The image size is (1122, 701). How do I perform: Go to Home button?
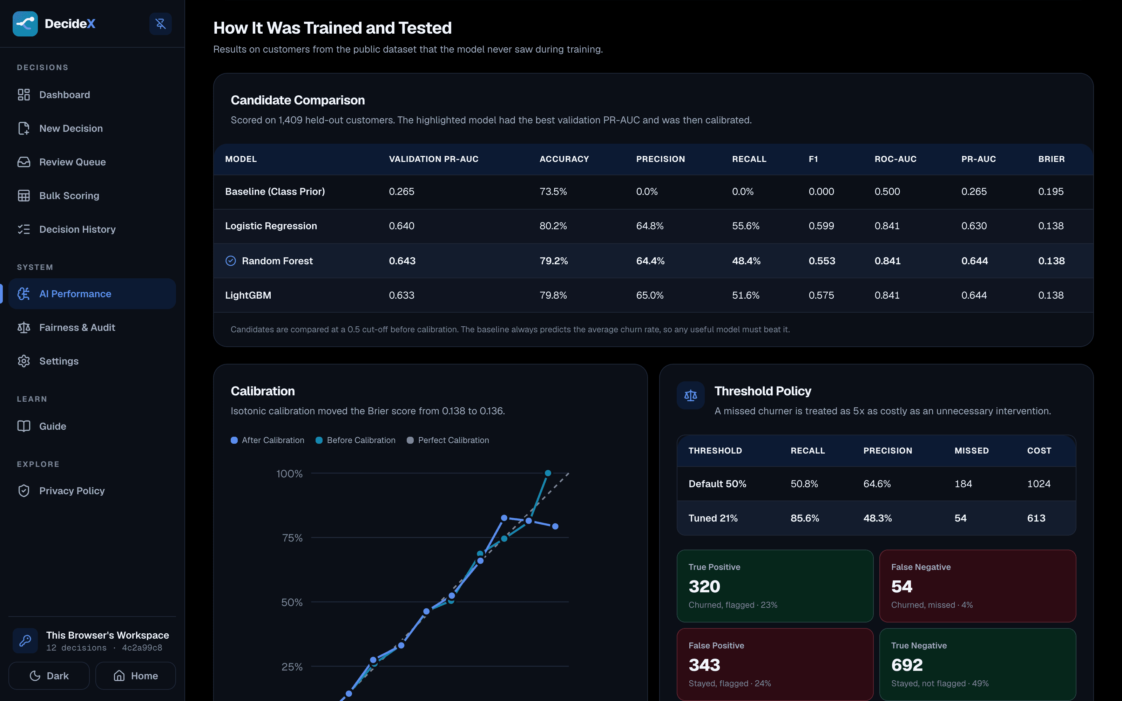pyautogui.click(x=135, y=675)
